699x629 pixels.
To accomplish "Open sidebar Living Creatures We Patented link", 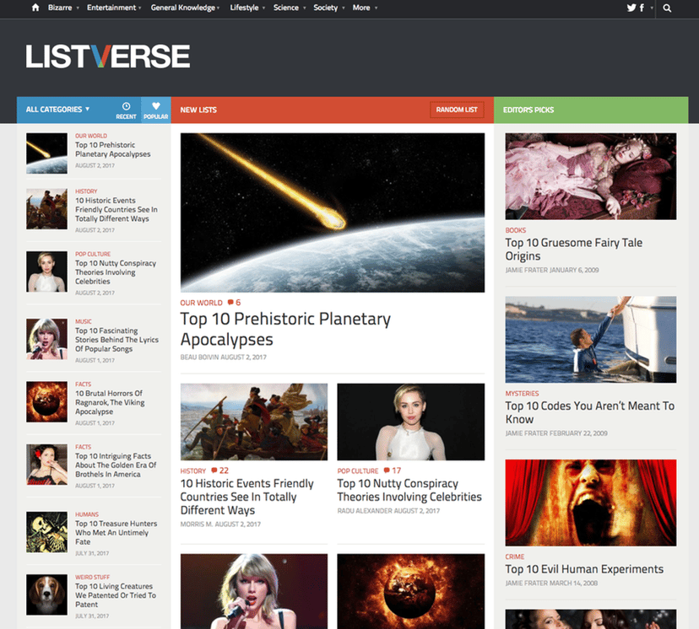I will click(116, 595).
